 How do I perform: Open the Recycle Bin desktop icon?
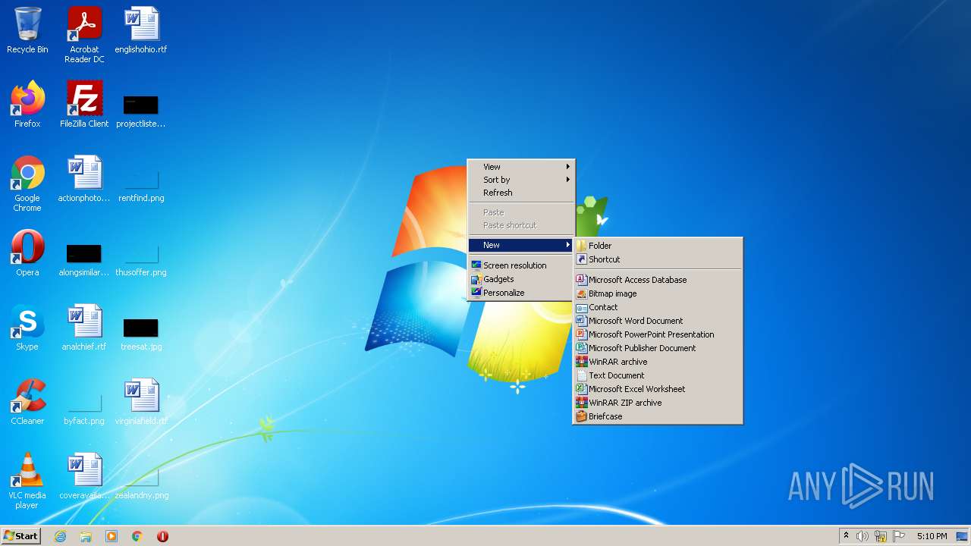pyautogui.click(x=27, y=30)
